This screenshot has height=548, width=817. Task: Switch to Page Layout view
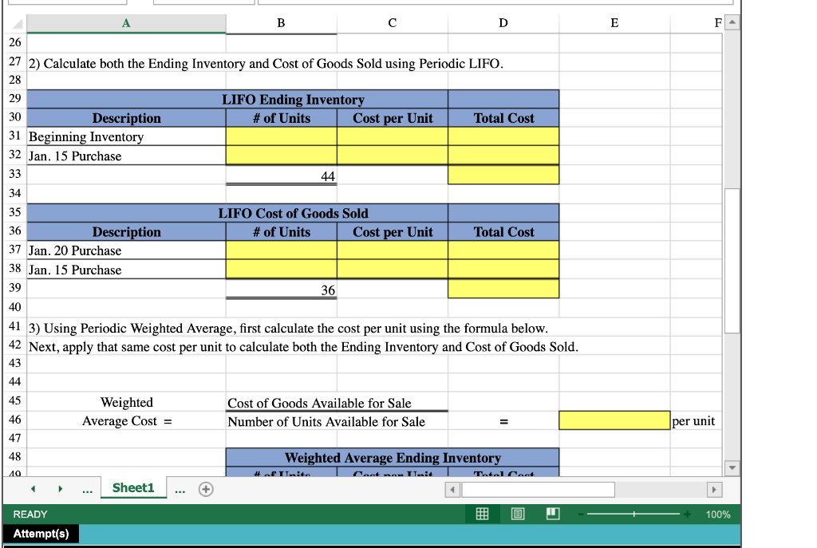517,514
